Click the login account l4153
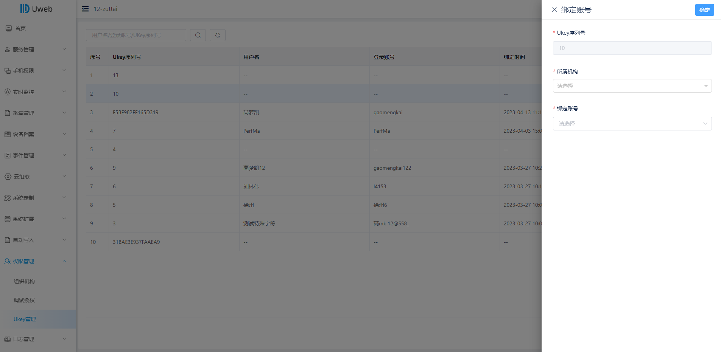This screenshot has width=721, height=352. (380, 186)
